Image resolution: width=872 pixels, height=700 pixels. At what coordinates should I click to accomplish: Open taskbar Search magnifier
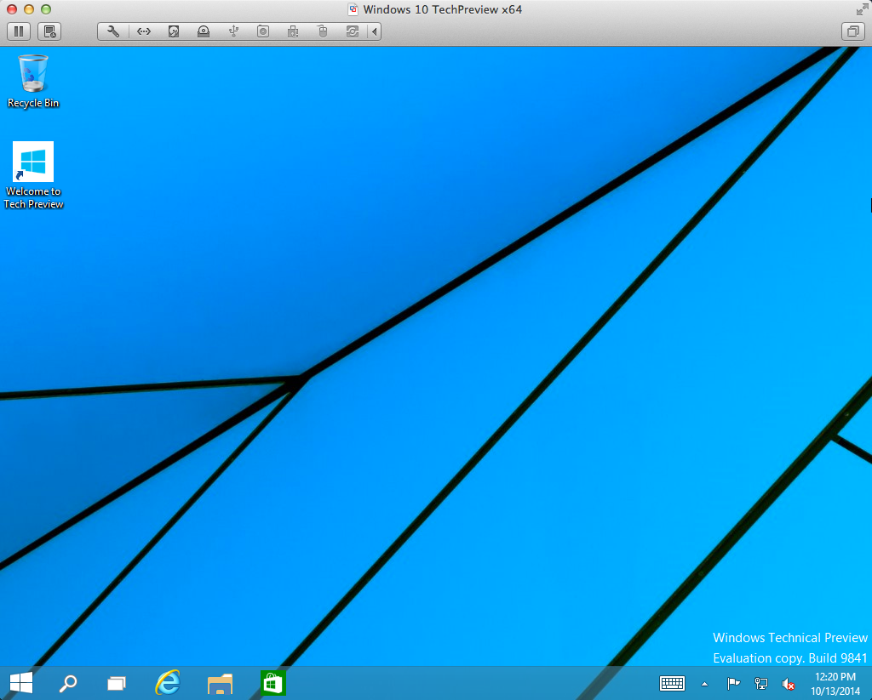68,683
